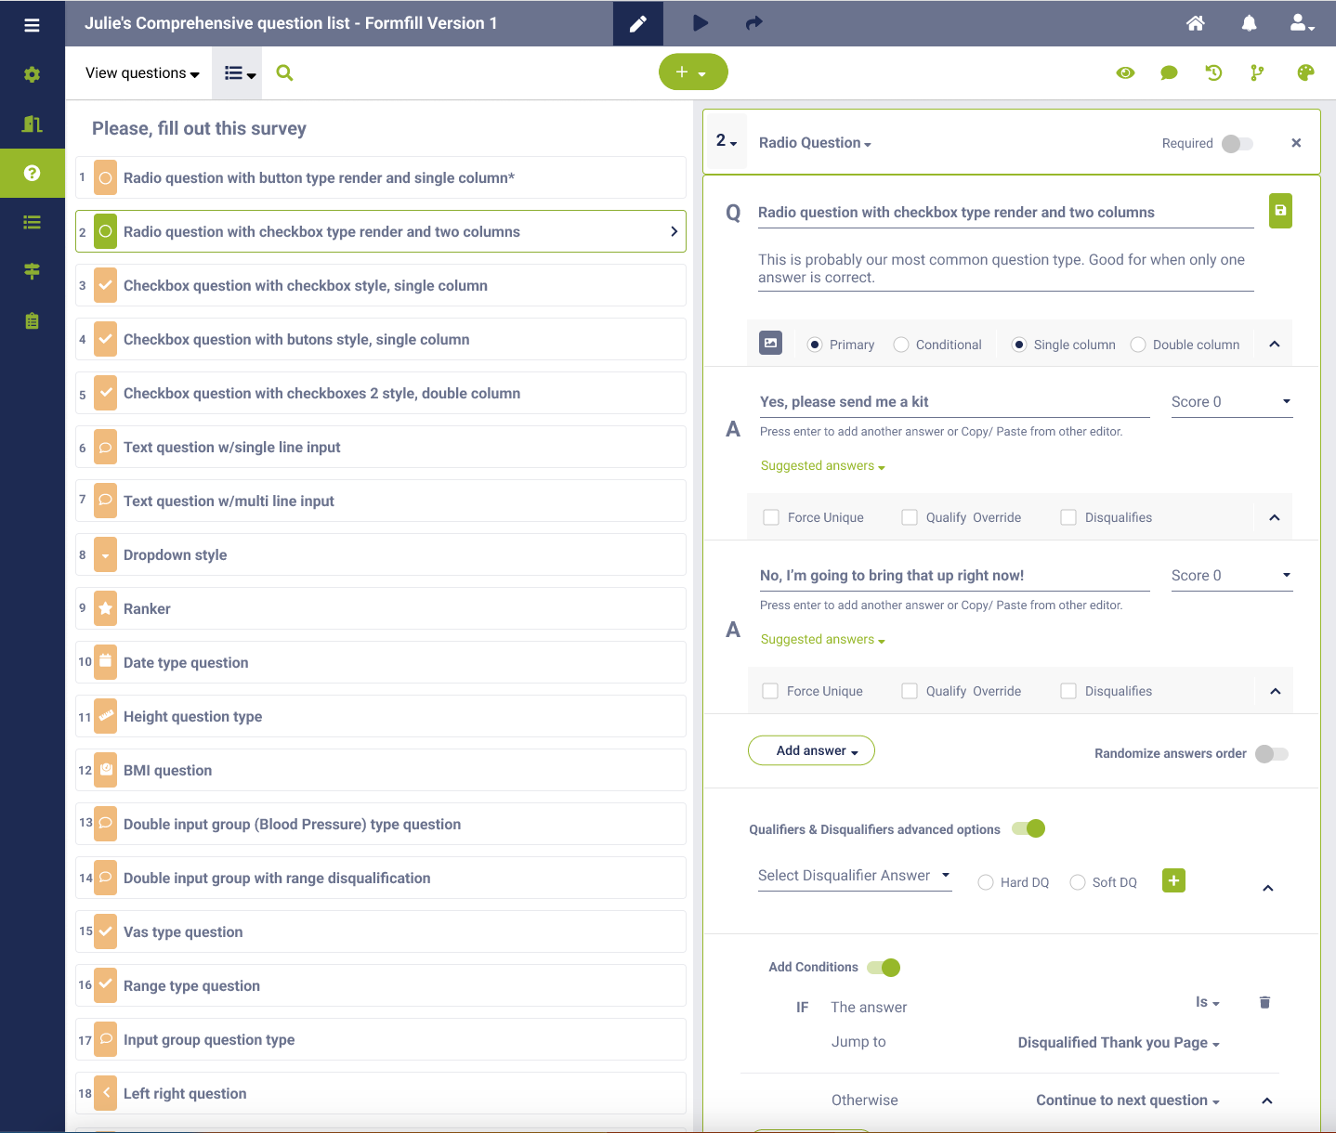Click the pencil edit icon in header
Screen dimensions: 1336x1133
tap(637, 23)
